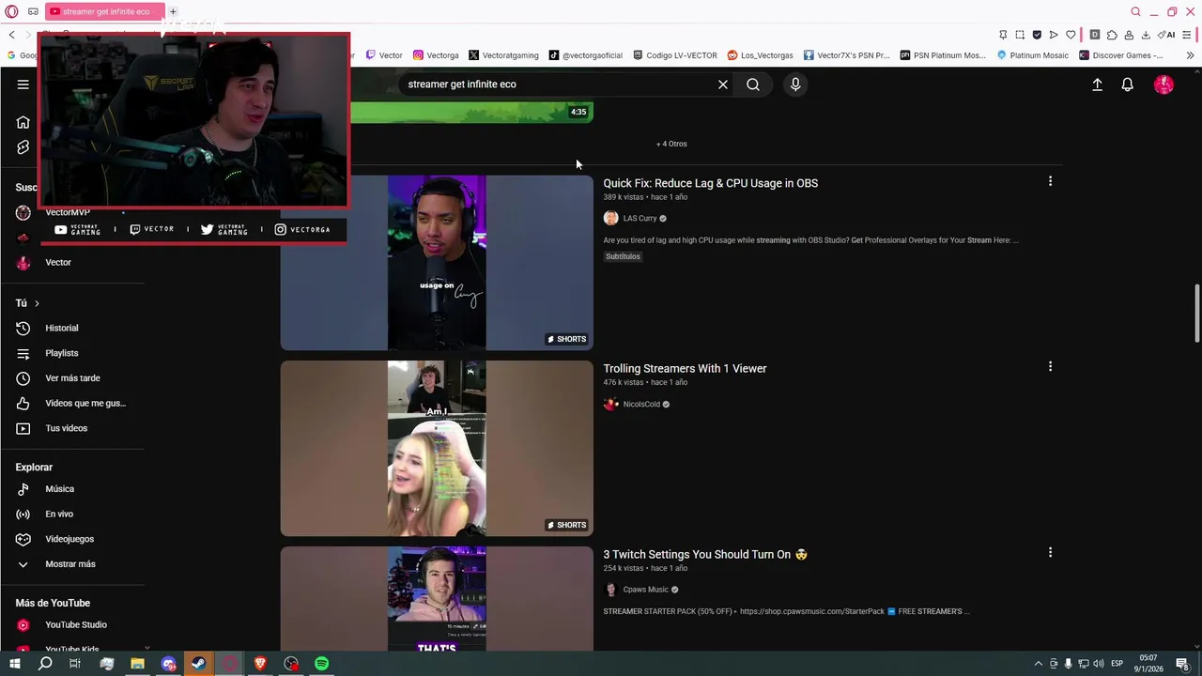Open Tus videos in sidebar
Viewport: 1202px width, 676px height.
pos(66,428)
